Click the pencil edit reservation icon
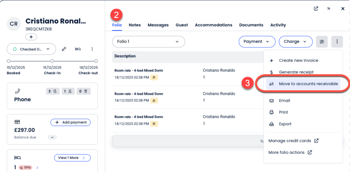The image size is (350, 172). (64, 49)
